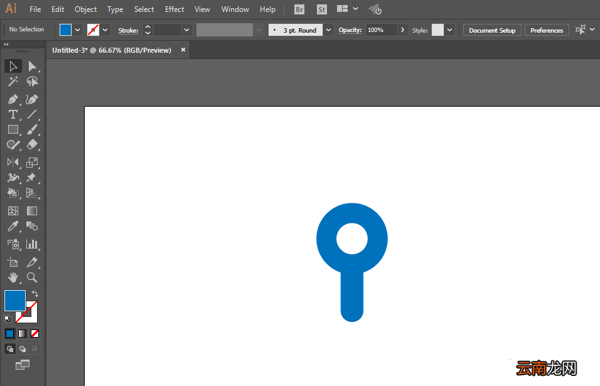Select the Perspective Grid tool
Screen dimensions: 600x386
32,193
